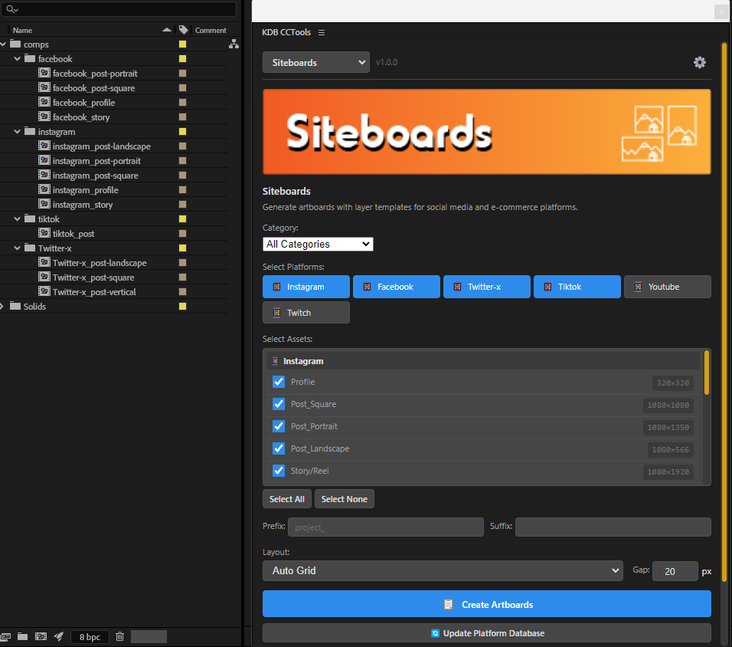Open the Siteboards tool dropdown
Viewport: 732px width, 647px height.
[316, 62]
